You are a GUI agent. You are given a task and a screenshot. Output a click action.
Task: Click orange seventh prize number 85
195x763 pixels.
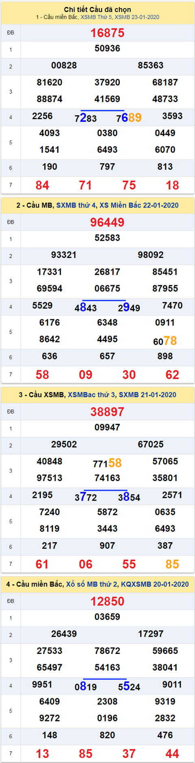click(172, 565)
